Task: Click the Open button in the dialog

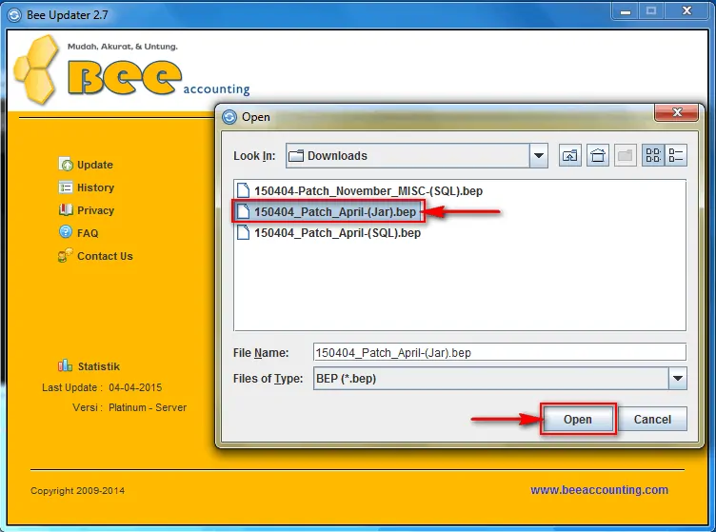Action: click(x=578, y=419)
